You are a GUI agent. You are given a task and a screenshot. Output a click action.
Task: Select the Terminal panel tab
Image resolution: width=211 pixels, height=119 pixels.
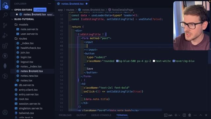[x=122, y=115]
